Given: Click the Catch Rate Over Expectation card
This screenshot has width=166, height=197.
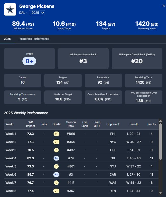Looking at the screenshot, I should point(103,97).
